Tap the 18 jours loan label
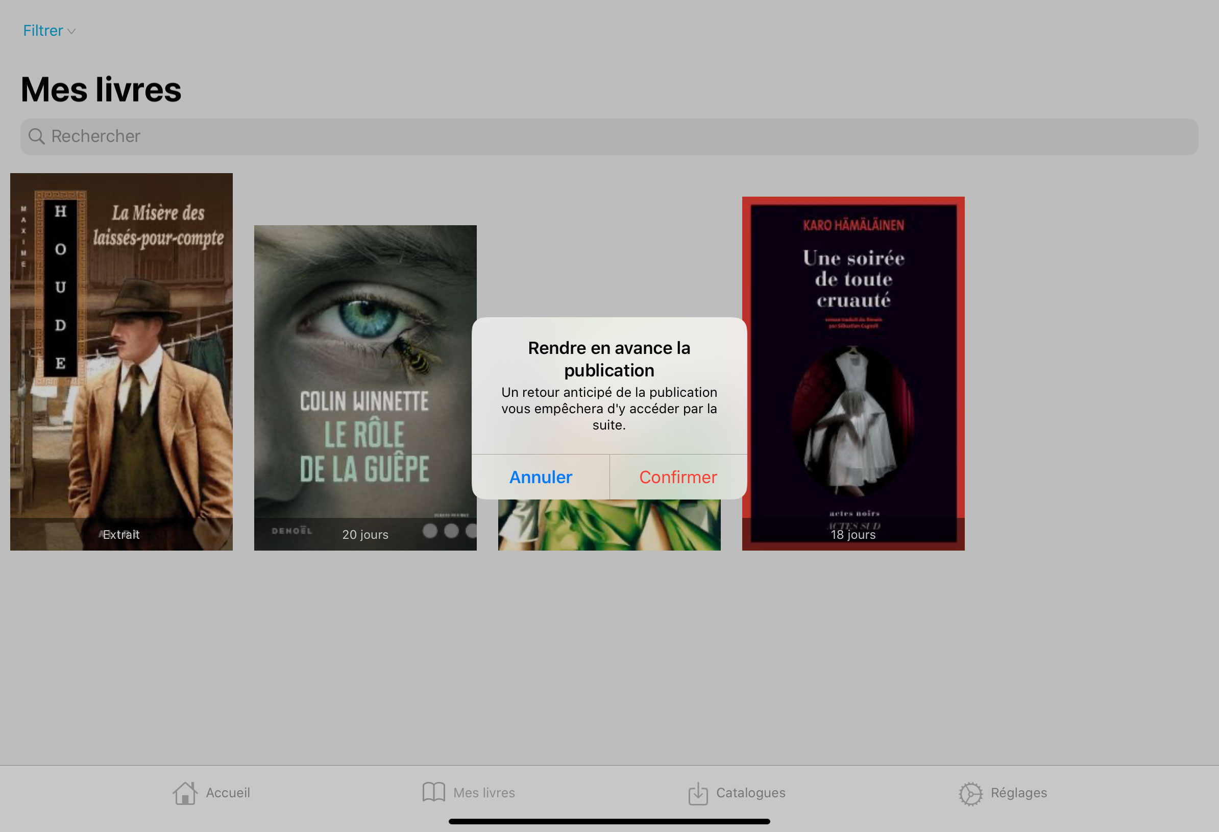 853,534
